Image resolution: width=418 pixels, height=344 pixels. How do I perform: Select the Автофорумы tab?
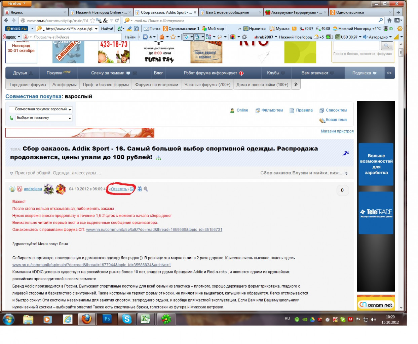coord(65,85)
